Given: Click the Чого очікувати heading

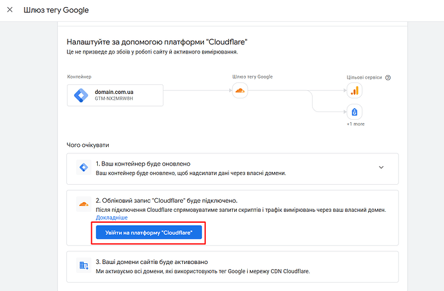Looking at the screenshot, I should 88,145.
